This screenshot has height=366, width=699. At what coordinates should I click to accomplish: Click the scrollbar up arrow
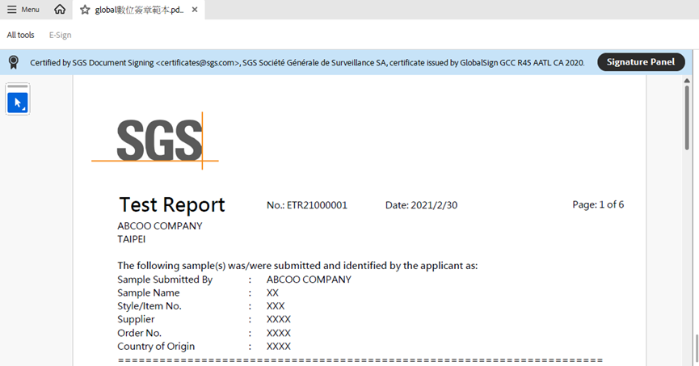click(688, 81)
